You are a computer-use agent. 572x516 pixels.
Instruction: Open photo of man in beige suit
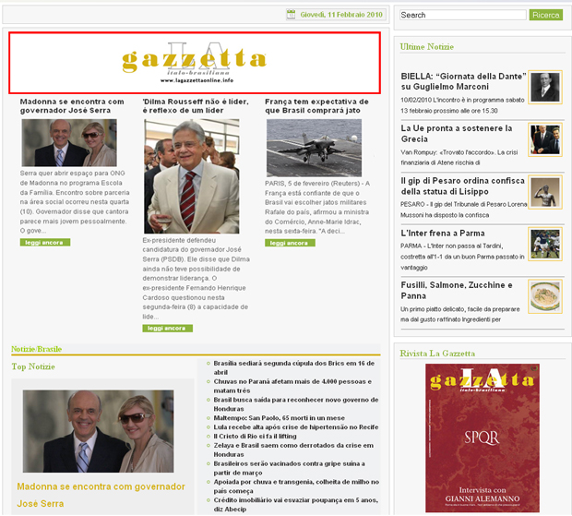[x=192, y=176]
